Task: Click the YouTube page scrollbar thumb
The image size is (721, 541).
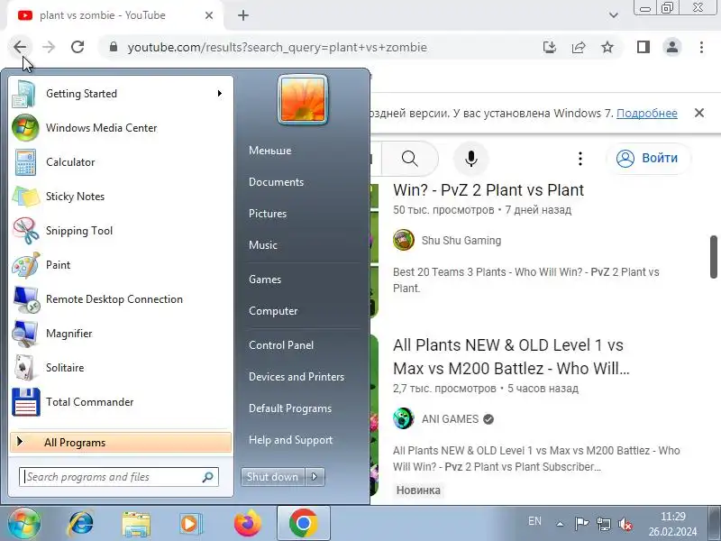Action: click(x=713, y=257)
